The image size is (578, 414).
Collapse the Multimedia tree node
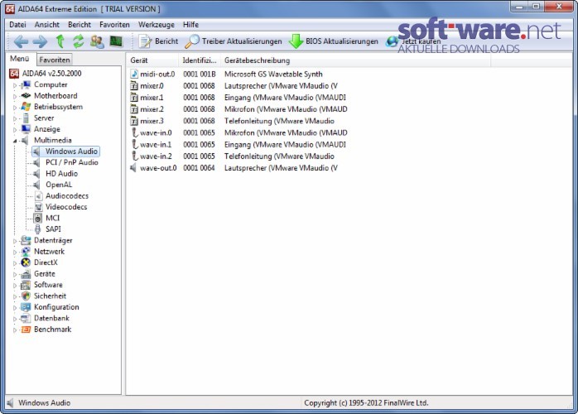[15, 141]
